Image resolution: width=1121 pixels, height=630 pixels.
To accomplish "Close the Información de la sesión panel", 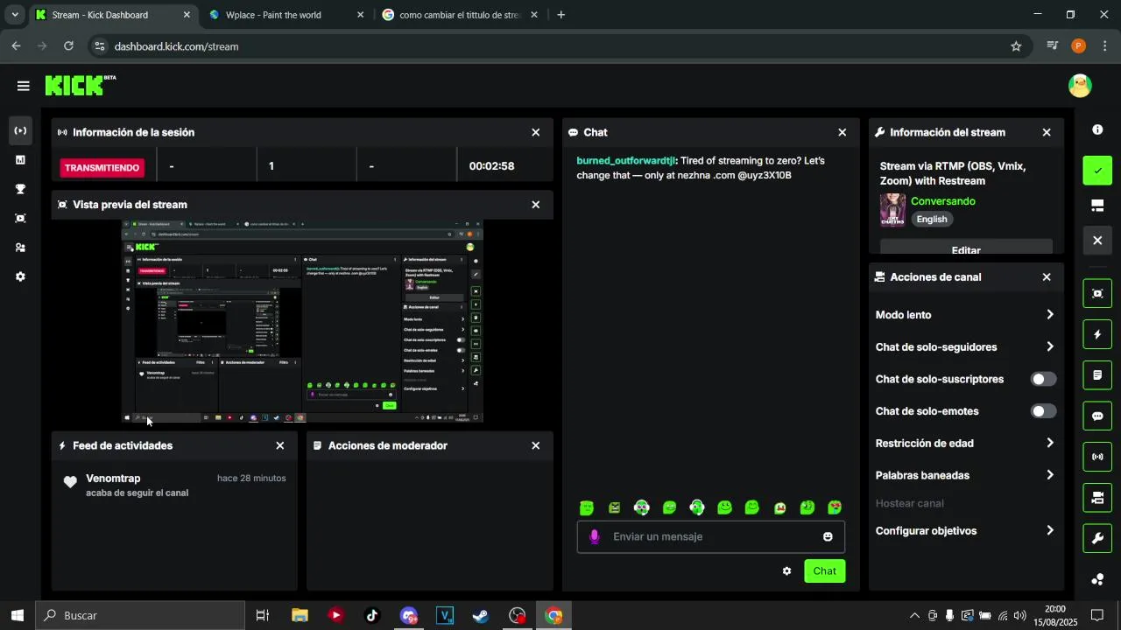I will tap(536, 132).
